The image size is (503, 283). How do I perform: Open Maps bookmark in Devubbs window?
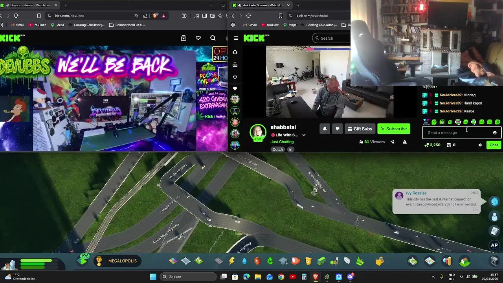pyautogui.click(x=57, y=25)
